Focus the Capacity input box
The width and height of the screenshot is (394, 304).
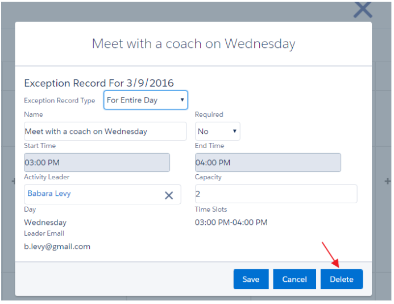[276, 194]
